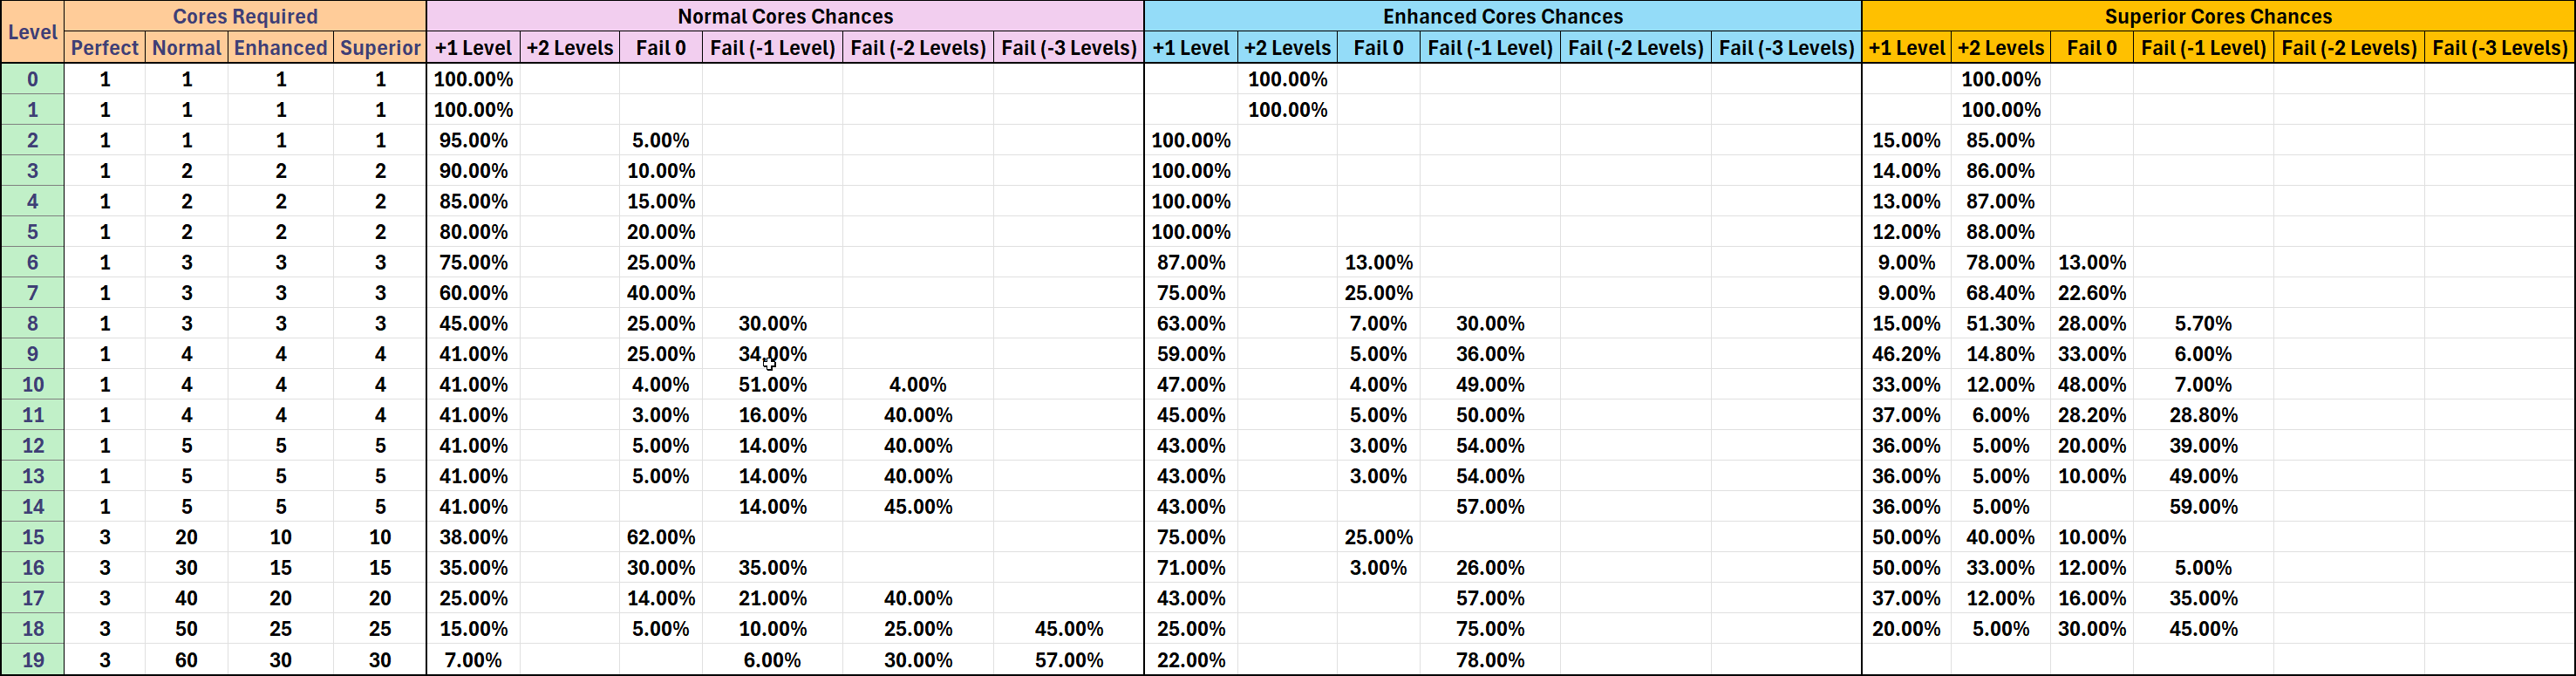Click the 62.00% cell in Normal Fail 0

tap(661, 537)
